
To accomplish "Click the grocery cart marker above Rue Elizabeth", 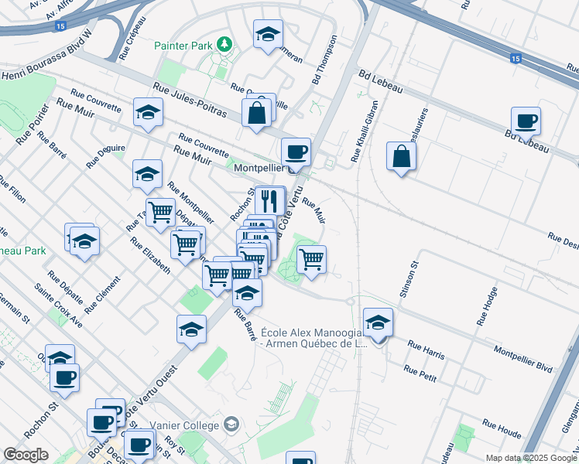I will click(x=185, y=245).
